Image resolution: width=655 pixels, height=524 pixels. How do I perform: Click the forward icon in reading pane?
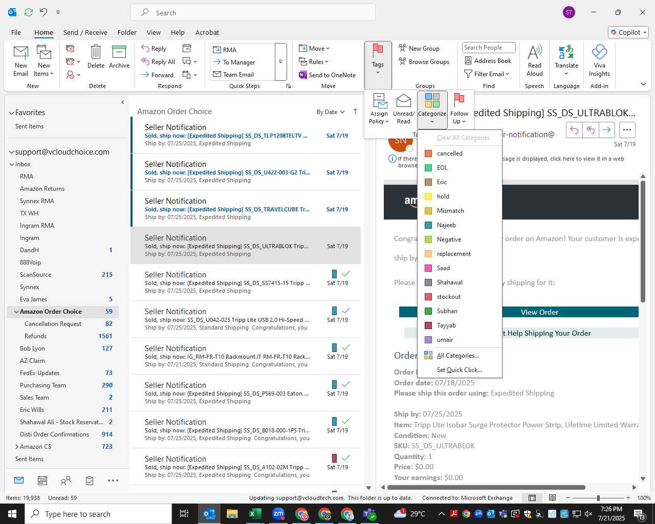click(x=606, y=130)
